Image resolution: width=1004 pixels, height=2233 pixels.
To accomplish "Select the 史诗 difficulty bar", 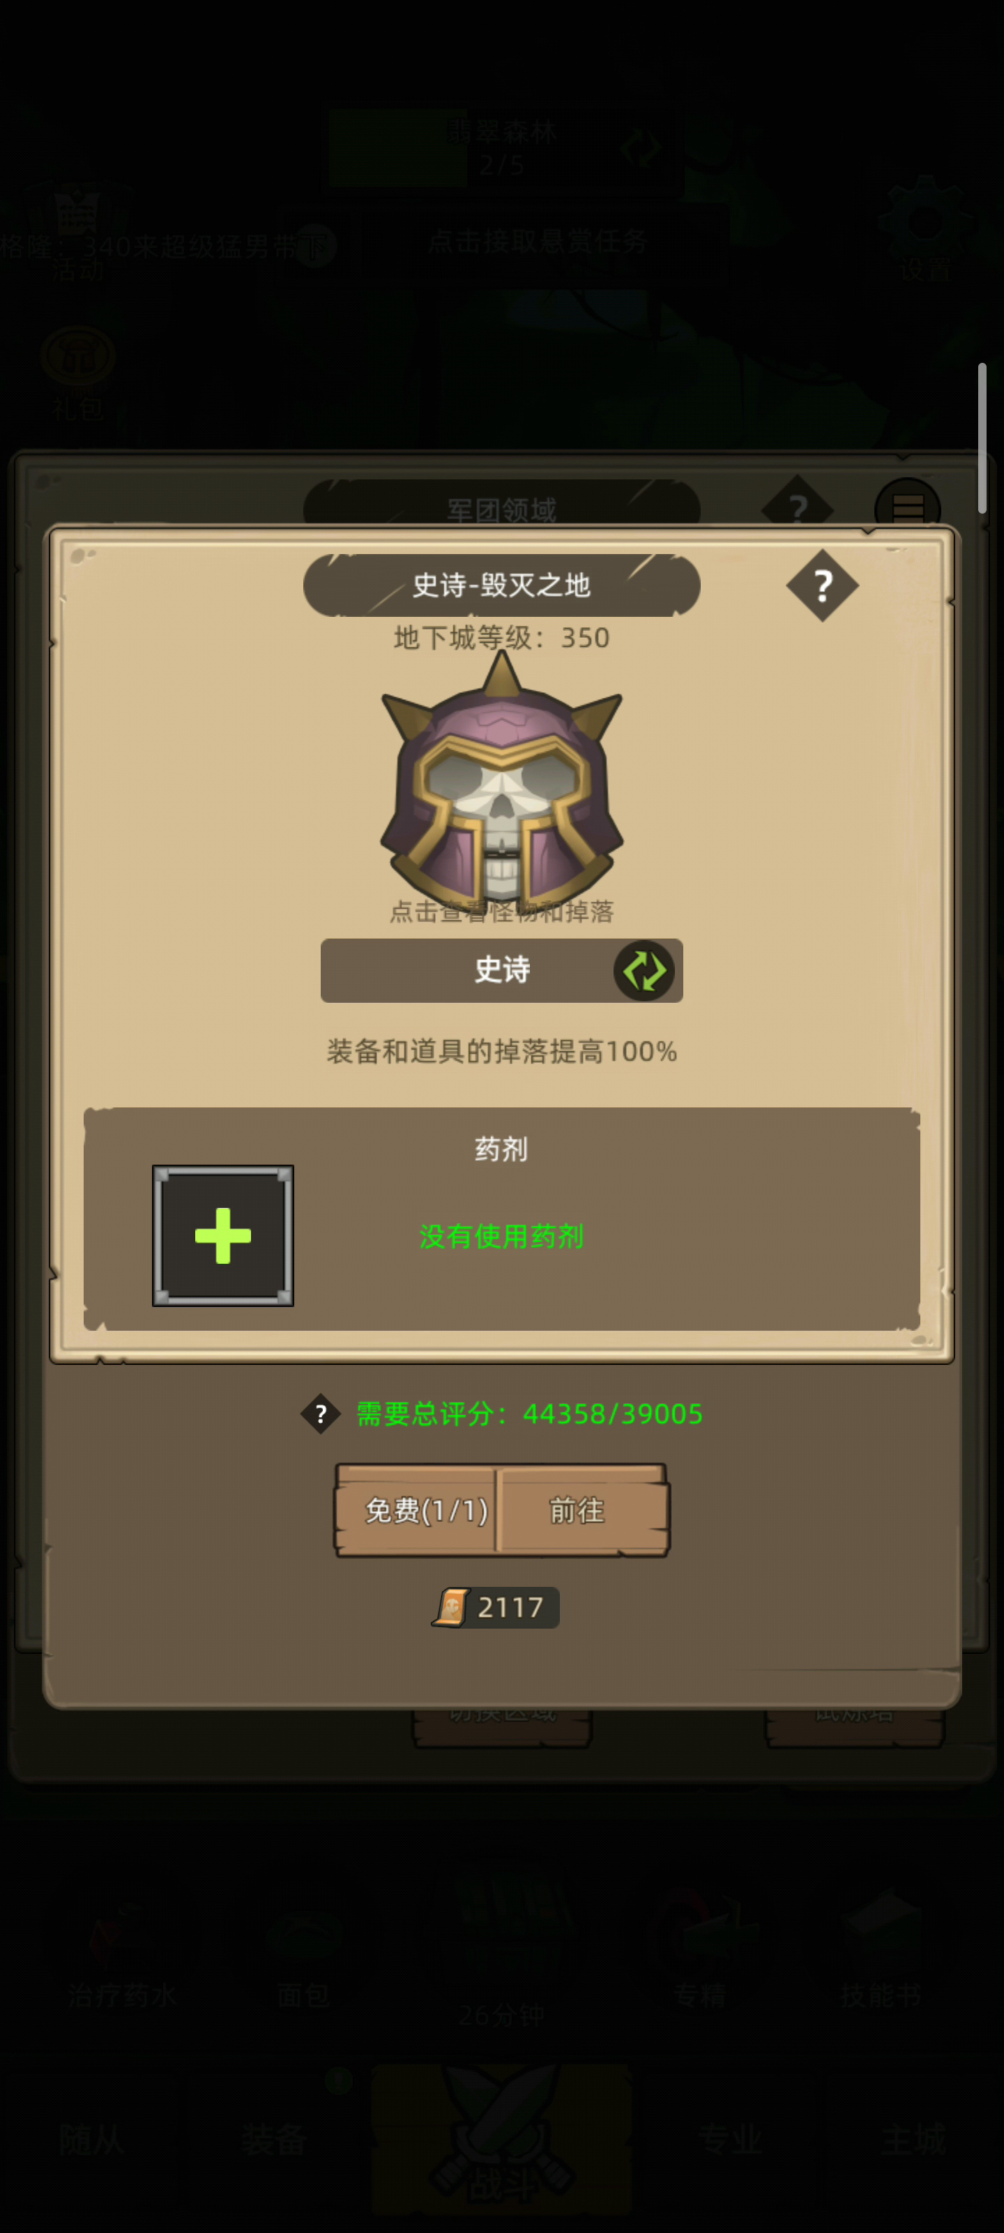I will pyautogui.click(x=501, y=971).
